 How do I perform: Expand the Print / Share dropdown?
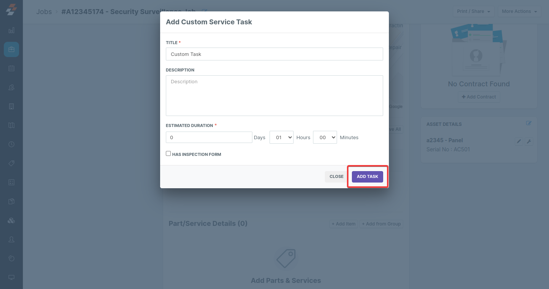coord(474,11)
